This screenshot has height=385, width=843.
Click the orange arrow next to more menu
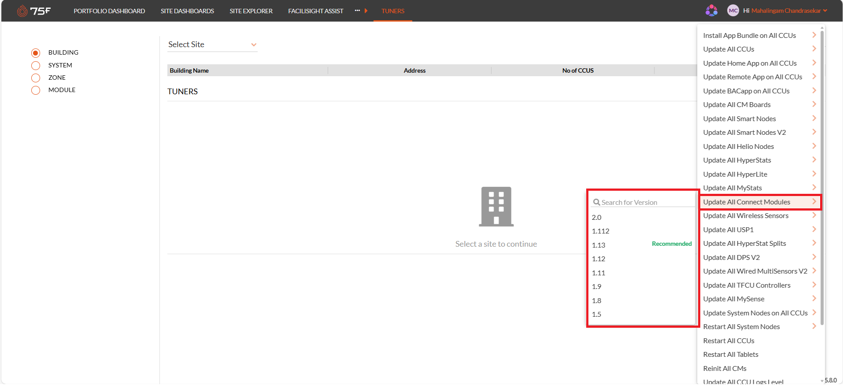point(366,11)
